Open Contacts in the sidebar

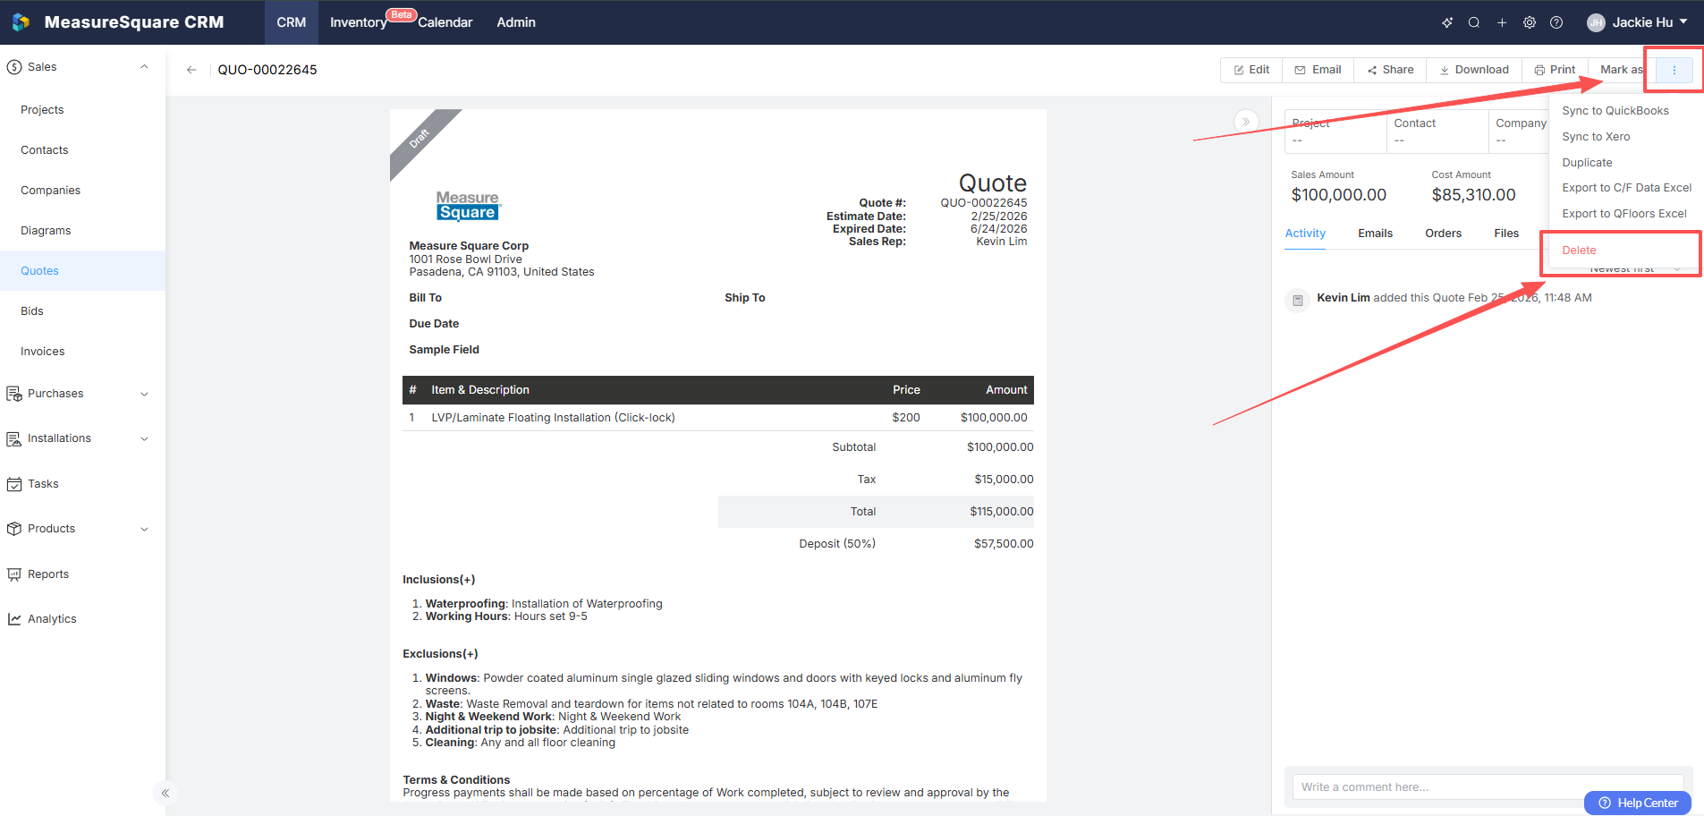point(45,150)
